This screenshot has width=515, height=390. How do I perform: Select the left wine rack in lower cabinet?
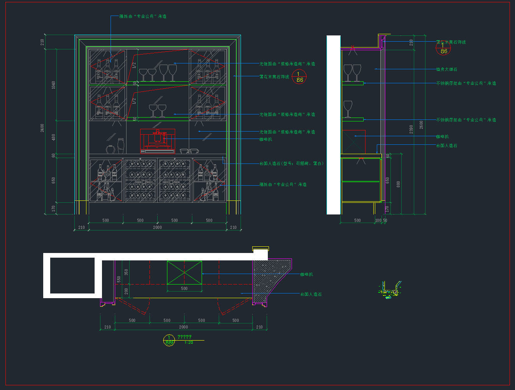point(141,180)
